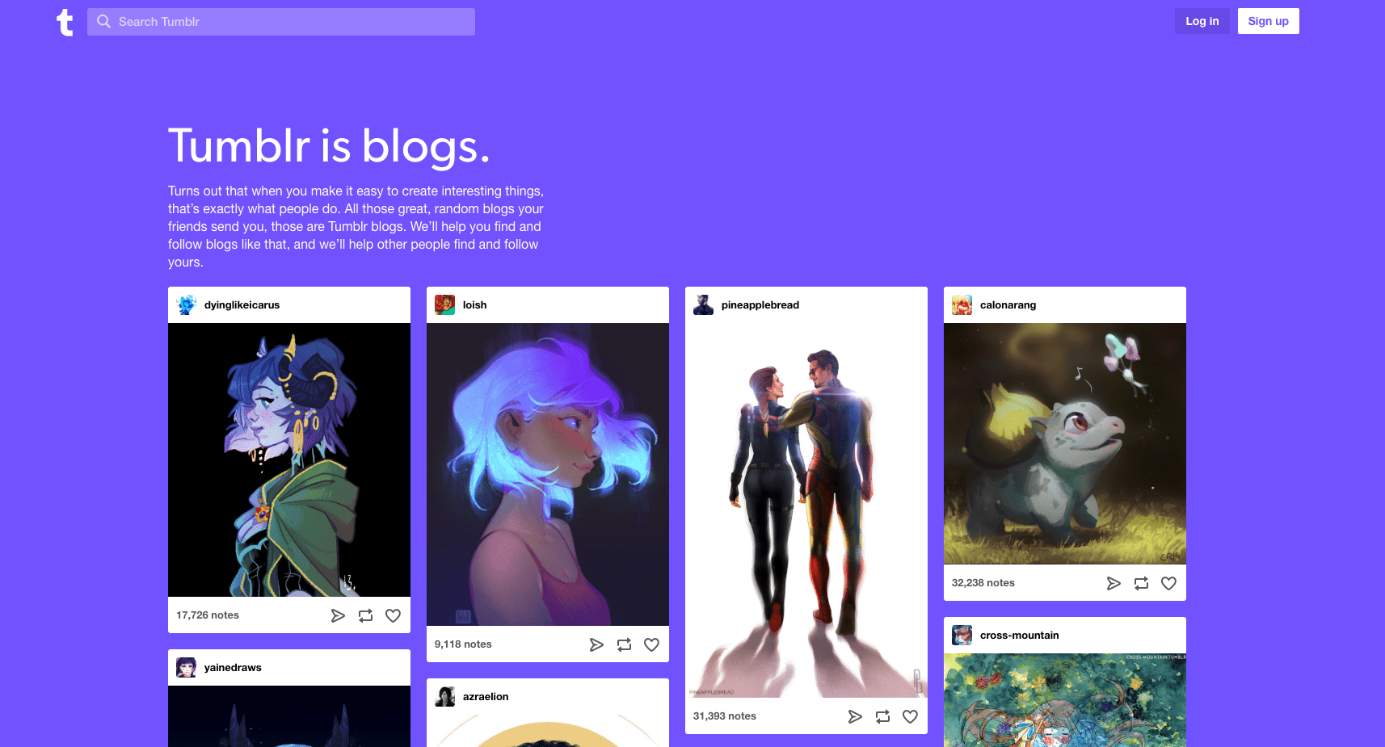
Task: Open the cross-mountain blog link
Action: pyautogui.click(x=1019, y=636)
